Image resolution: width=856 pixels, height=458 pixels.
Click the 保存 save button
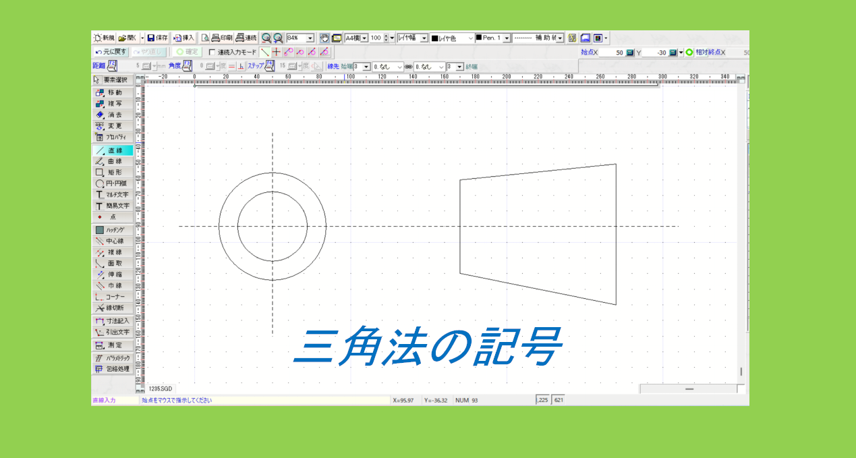coord(157,37)
